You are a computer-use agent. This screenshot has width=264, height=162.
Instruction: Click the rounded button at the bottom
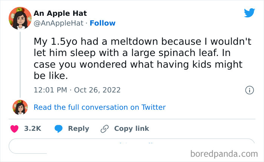point(132,145)
